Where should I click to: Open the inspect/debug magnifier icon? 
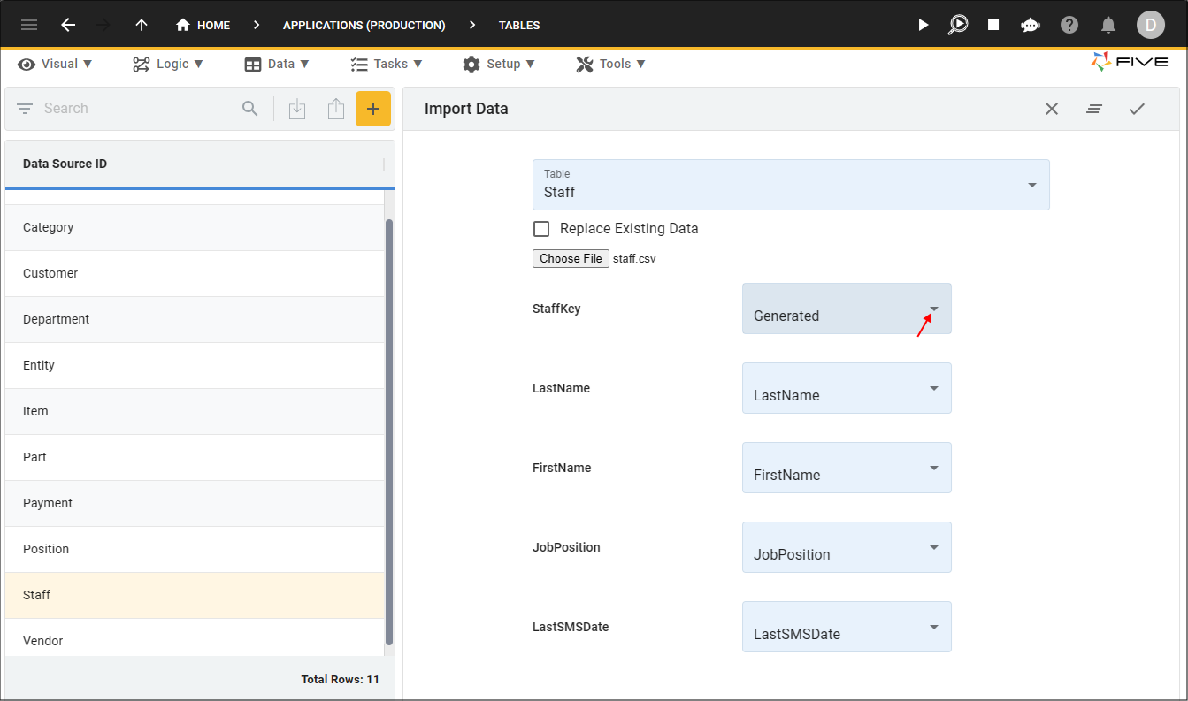(958, 25)
